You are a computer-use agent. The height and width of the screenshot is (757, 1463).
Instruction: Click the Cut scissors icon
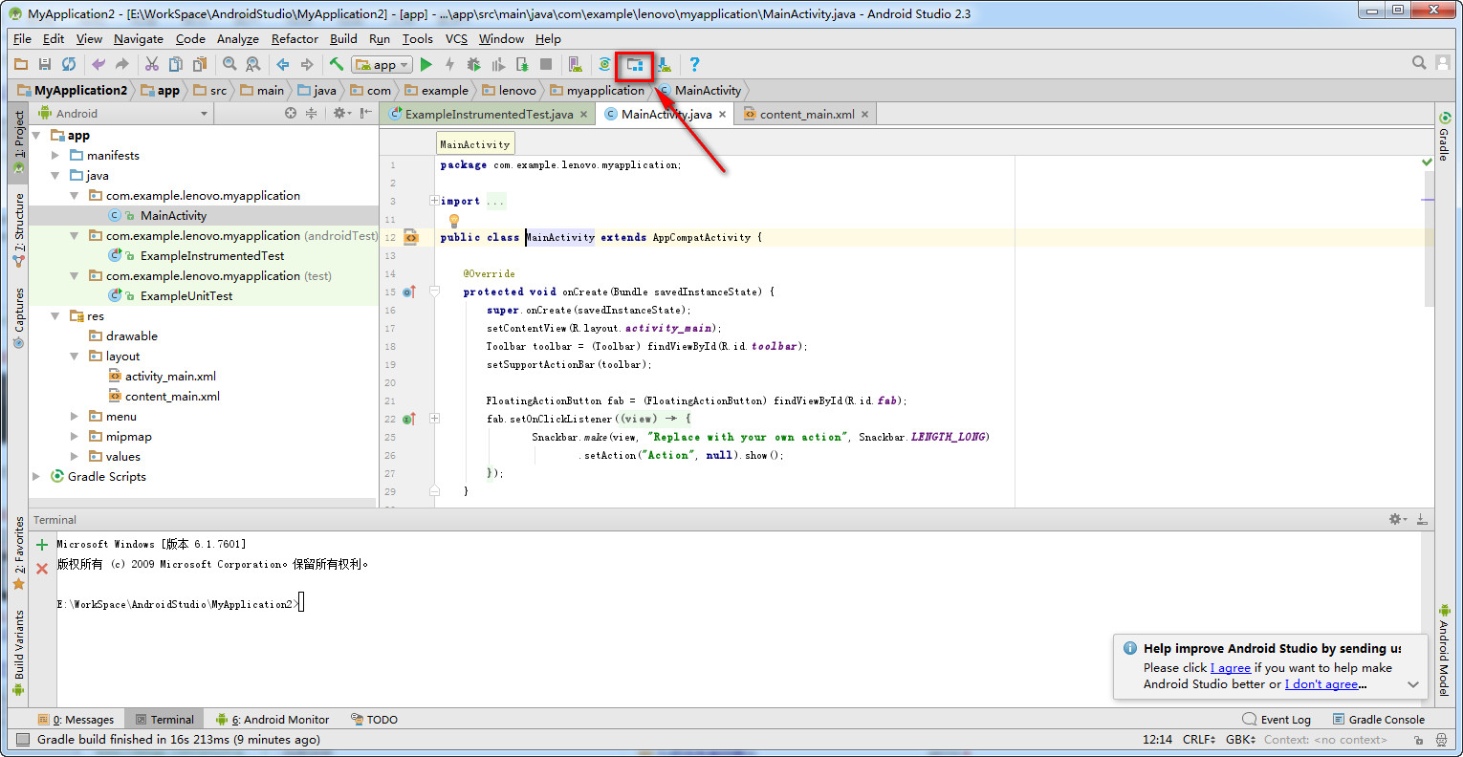(152, 64)
